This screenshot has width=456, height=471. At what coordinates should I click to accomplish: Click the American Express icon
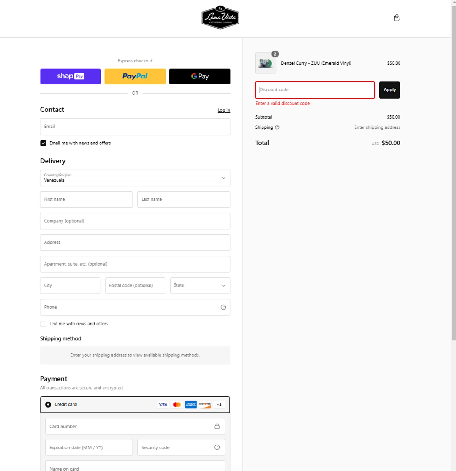(x=191, y=404)
